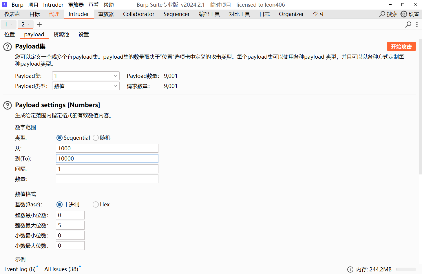Click the 搜索 label in top right
This screenshot has width=422, height=274.
pos(392,14)
